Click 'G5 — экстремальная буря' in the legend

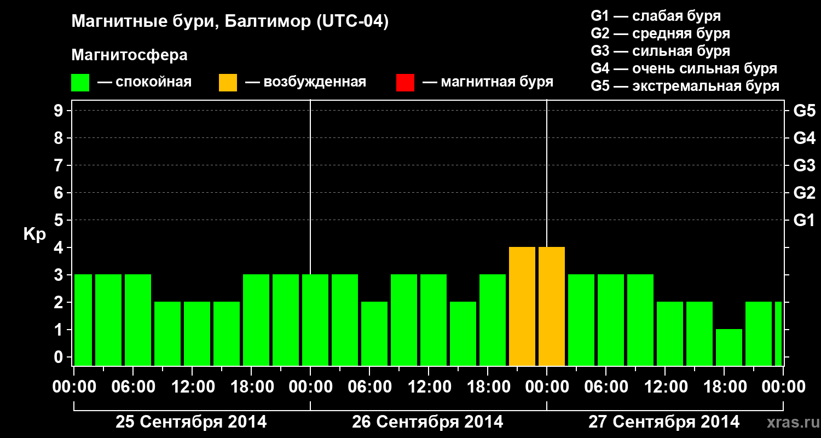685,86
